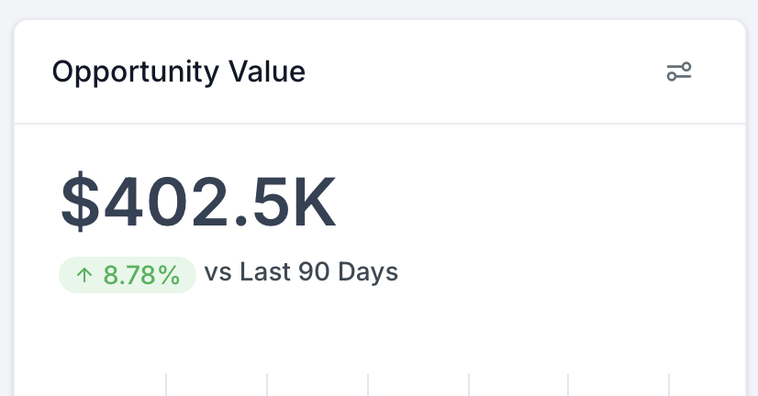Click the 8.78% green change badge
Screen dimensions: 758x396
coord(128,275)
